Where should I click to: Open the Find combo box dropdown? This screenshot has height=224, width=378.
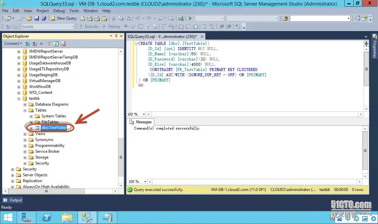click(348, 18)
